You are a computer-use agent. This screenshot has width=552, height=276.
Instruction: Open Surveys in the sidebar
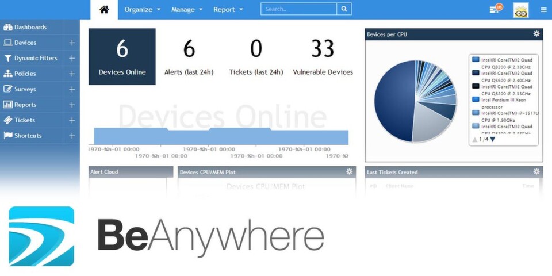click(32, 89)
